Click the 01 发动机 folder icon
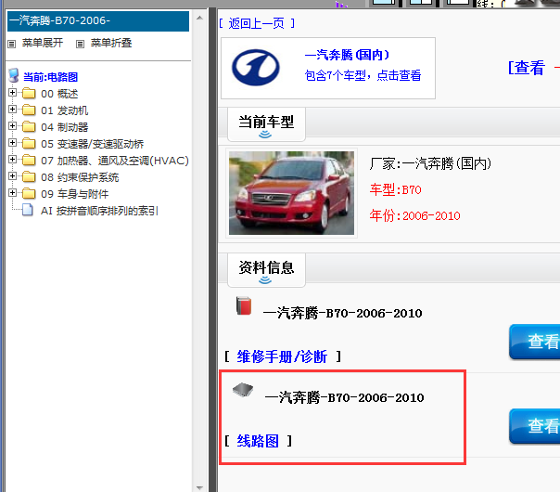560x492 pixels. tap(29, 110)
